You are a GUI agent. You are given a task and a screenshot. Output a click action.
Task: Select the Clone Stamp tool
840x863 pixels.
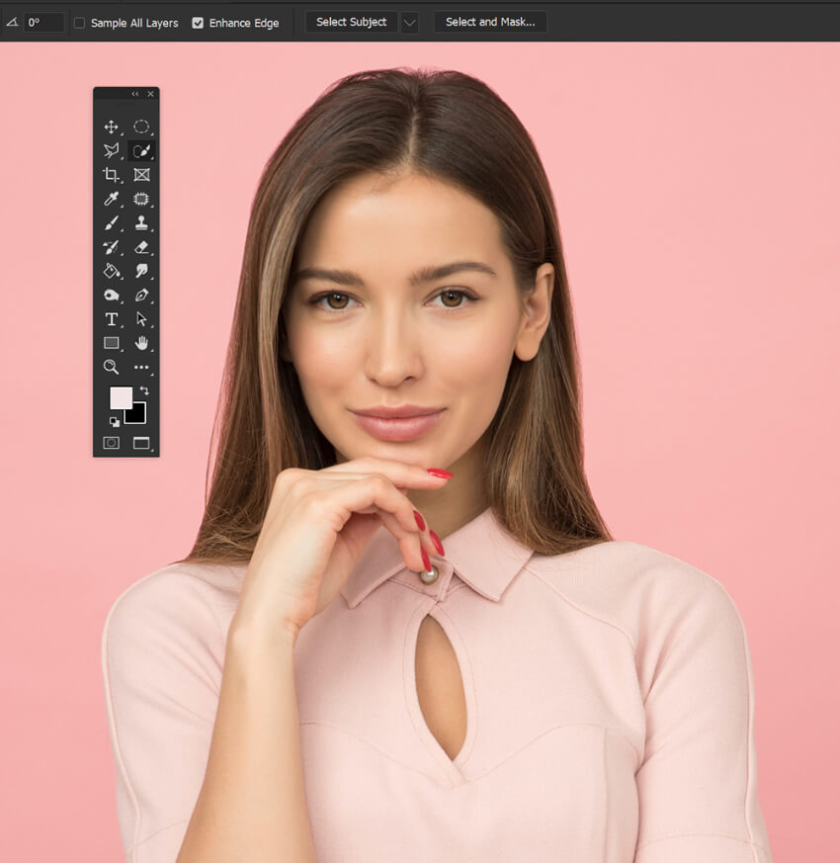click(x=141, y=223)
